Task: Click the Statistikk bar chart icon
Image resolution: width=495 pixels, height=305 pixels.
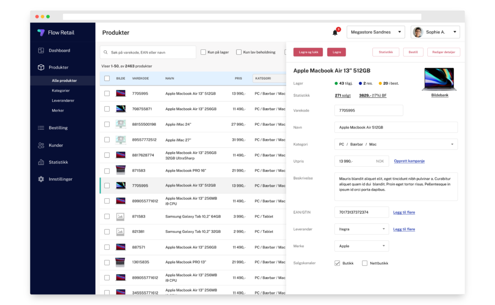Action: (41, 162)
